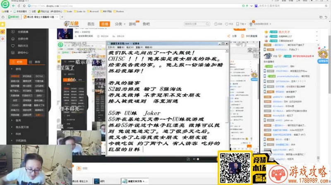Click the green 360 browser logo
Screen dimensions: 331x185
(x=5, y=4)
